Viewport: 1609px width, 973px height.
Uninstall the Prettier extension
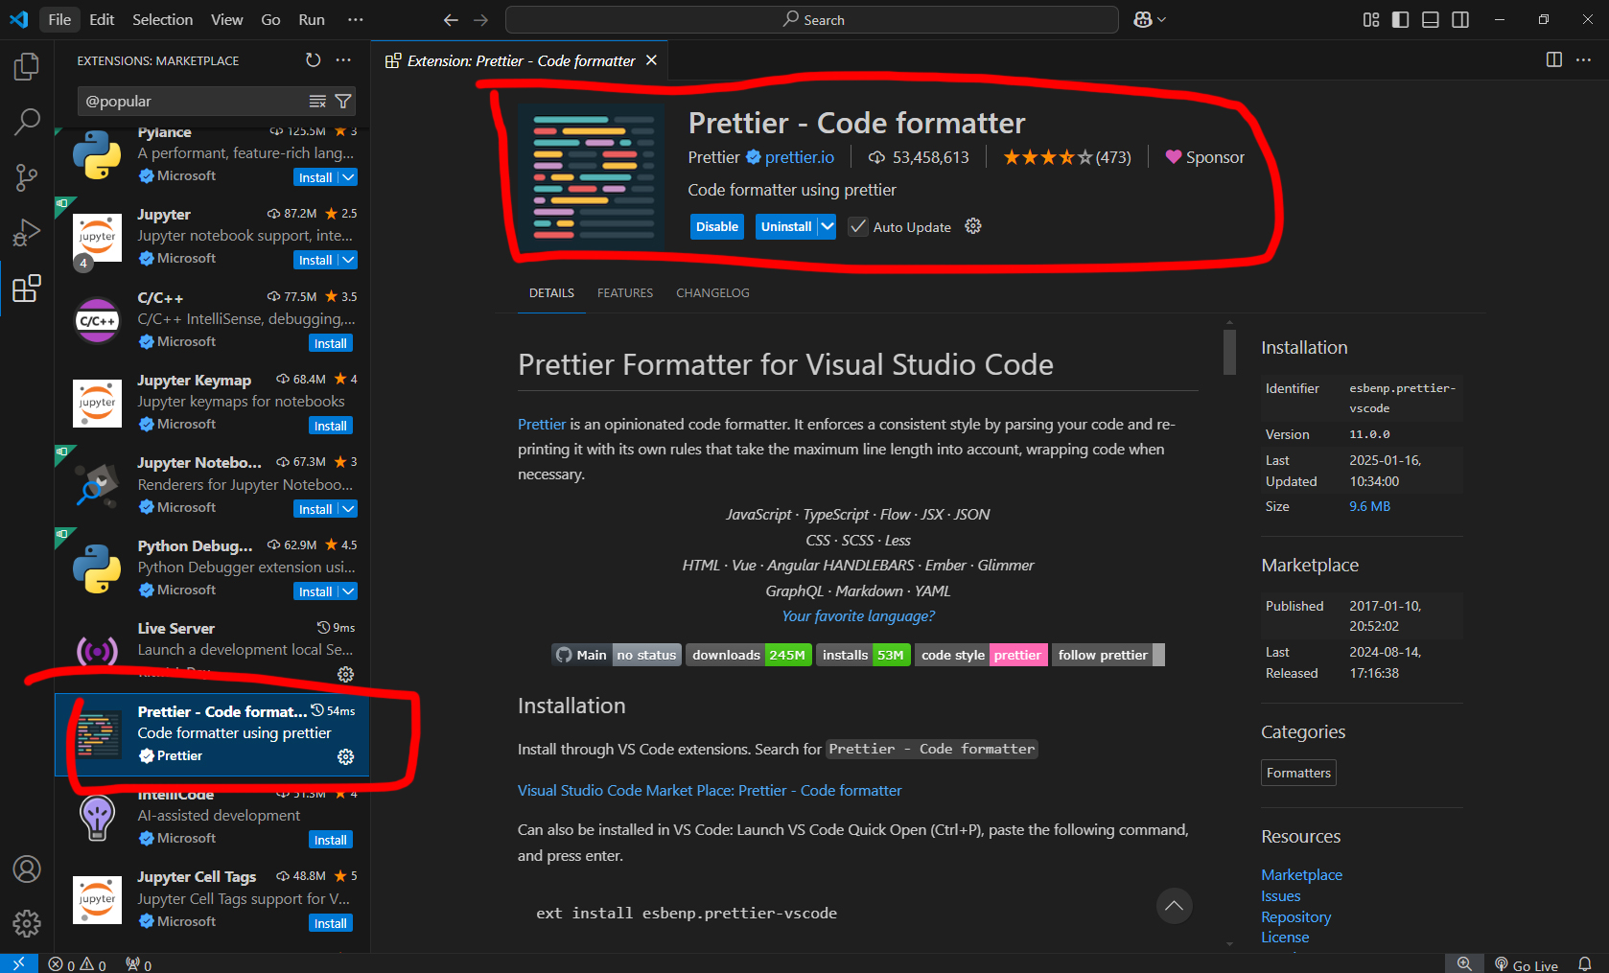[786, 226]
